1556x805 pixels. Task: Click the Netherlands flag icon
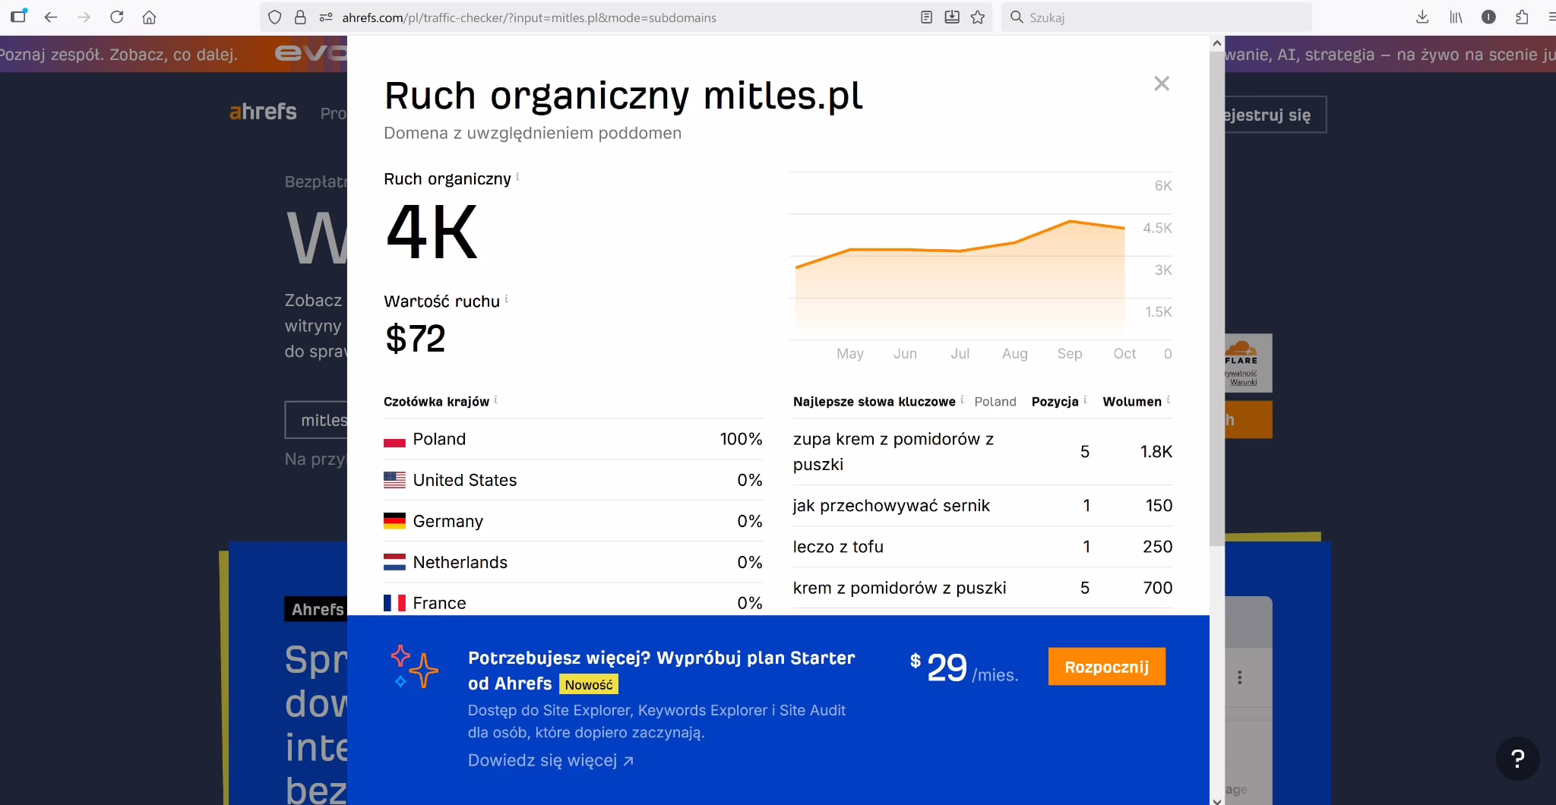coord(394,562)
